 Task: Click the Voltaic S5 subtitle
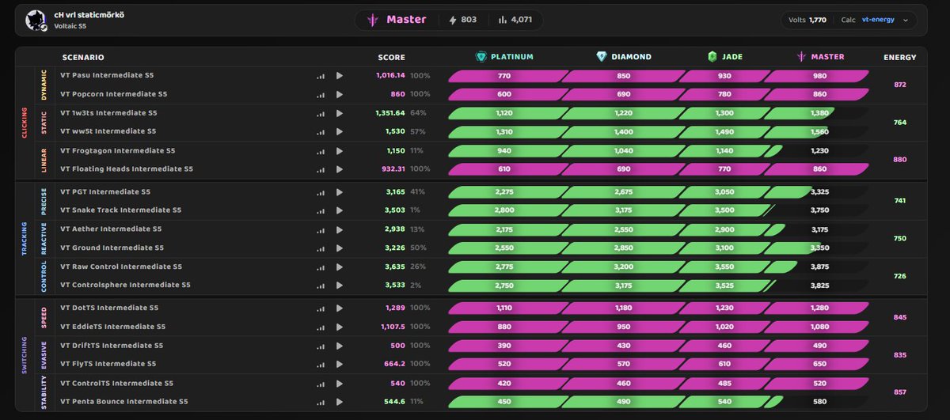click(x=70, y=26)
